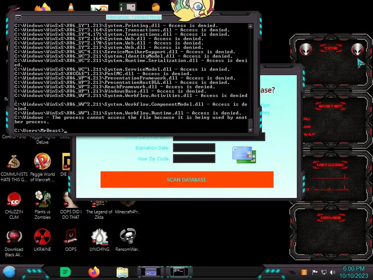Open the network tray icon
This screenshot has height=280, width=373.
click(324, 272)
